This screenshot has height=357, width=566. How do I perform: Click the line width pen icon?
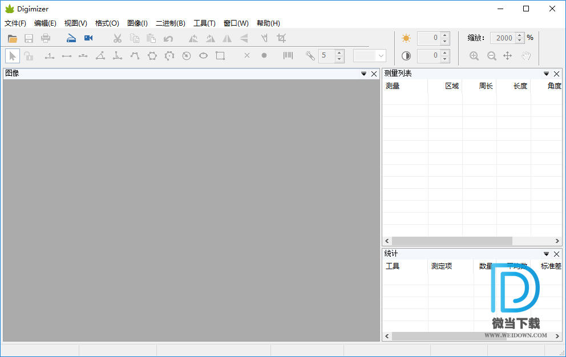[x=310, y=55]
